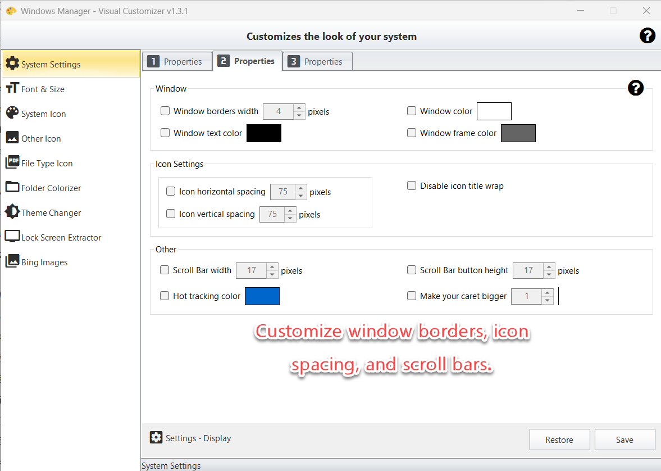Viewport: 661px width, 471px height.
Task: Increase Scroll Bar button height value
Action: tap(549, 267)
